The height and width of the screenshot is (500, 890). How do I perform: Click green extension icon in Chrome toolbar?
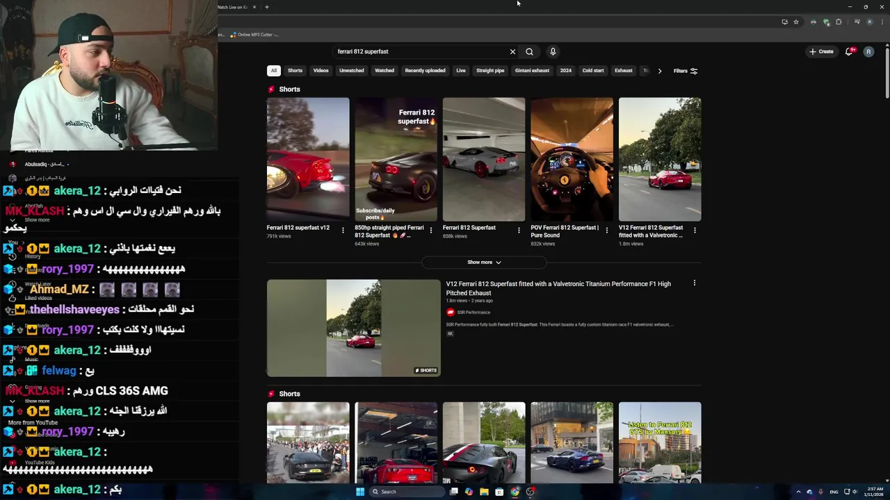(x=826, y=22)
